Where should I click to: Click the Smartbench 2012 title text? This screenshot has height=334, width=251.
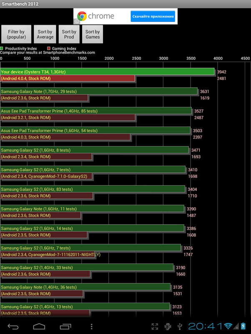pyautogui.click(x=20, y=4)
